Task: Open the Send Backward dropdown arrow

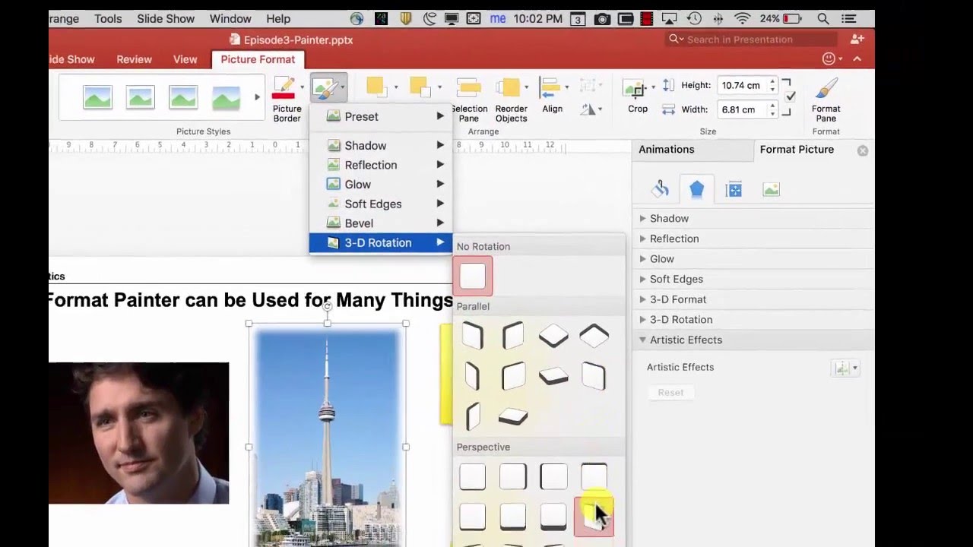Action: 439,88
